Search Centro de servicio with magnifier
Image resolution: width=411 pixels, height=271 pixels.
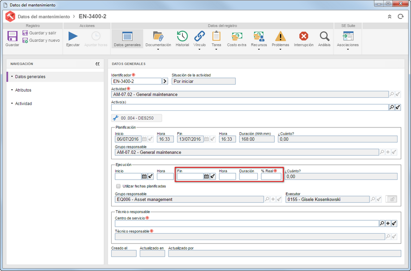tap(382, 223)
